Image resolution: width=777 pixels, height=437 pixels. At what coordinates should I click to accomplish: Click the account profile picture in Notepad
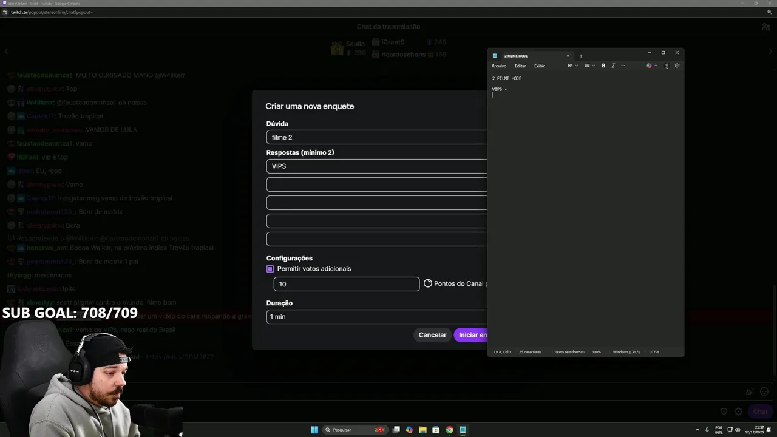point(667,66)
